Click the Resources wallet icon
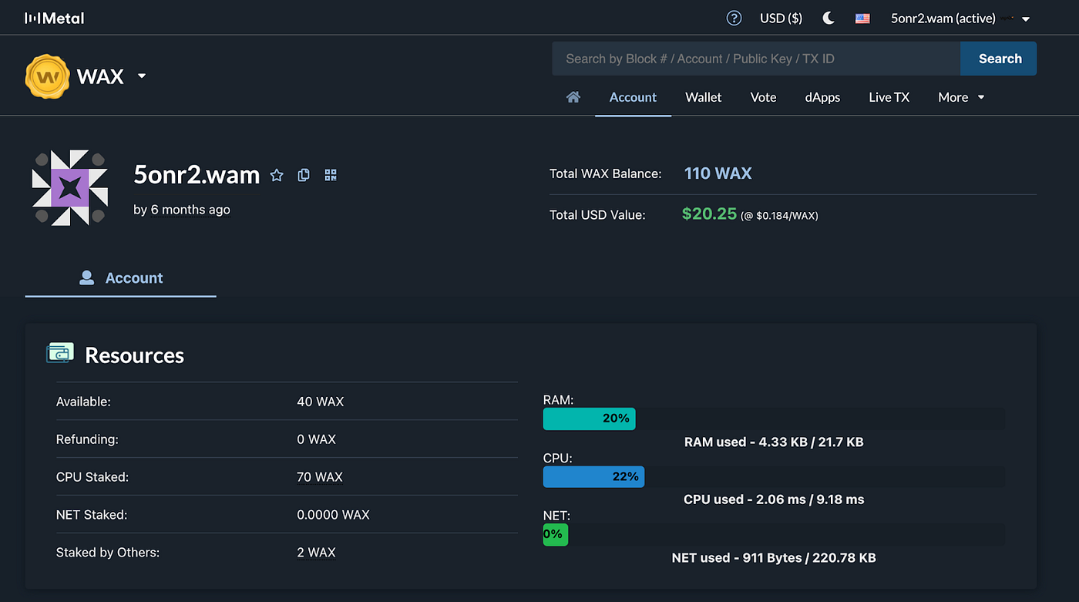The image size is (1079, 602). pos(60,353)
